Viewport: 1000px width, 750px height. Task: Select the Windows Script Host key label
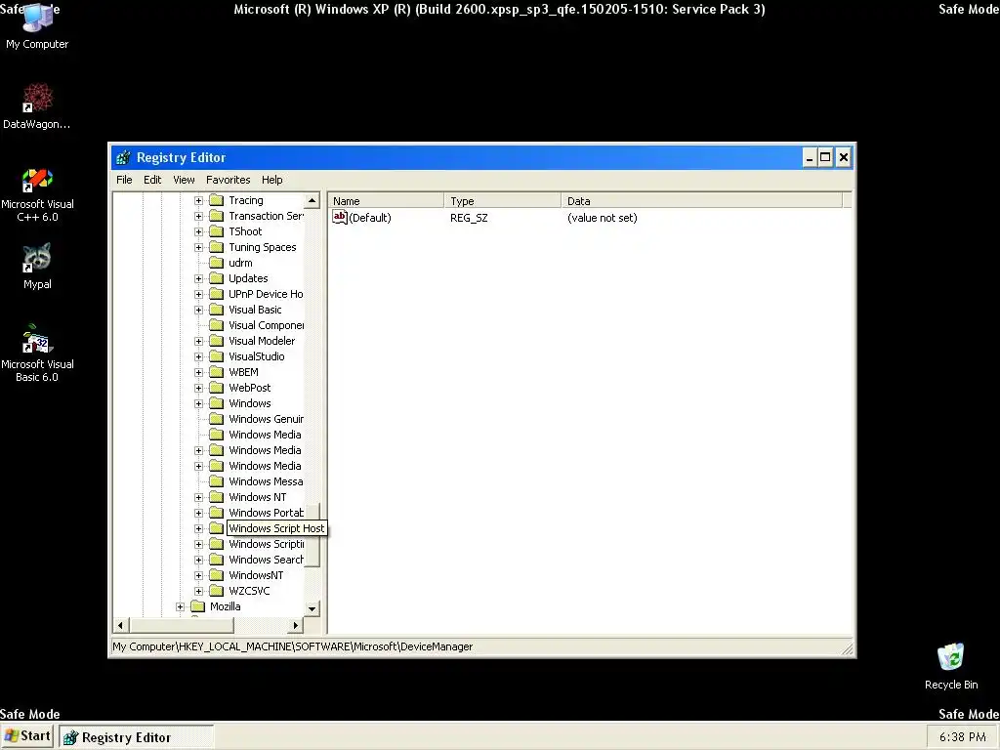coord(276,528)
